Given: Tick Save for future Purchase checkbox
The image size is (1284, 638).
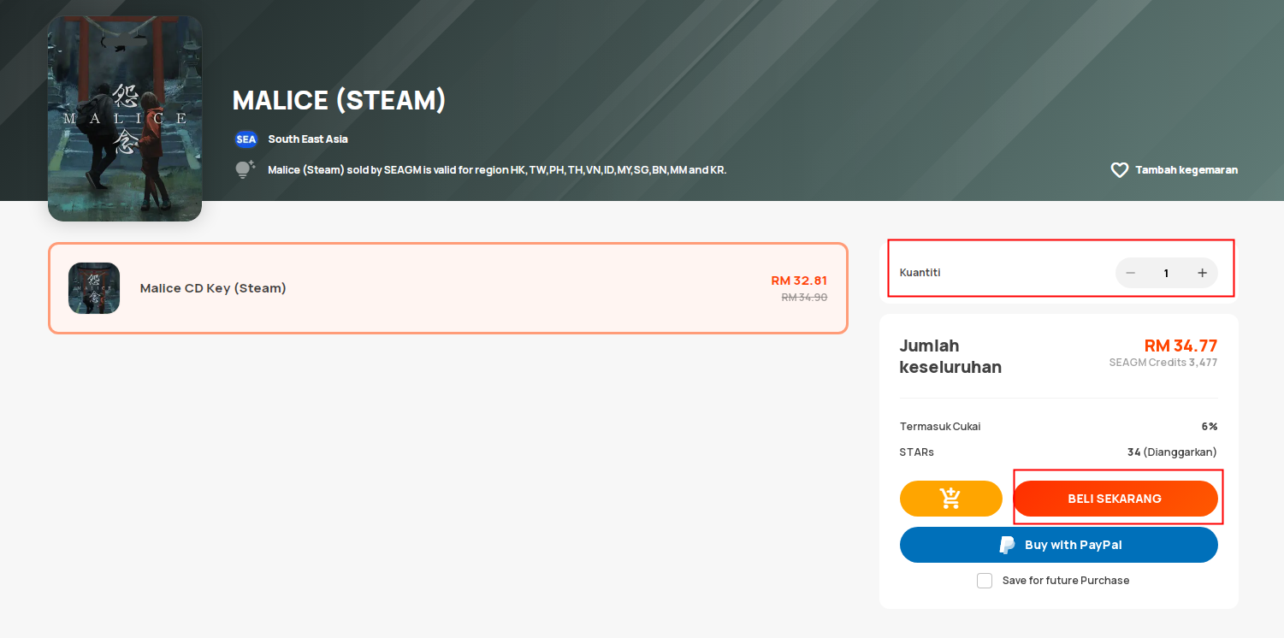Looking at the screenshot, I should (x=985, y=581).
